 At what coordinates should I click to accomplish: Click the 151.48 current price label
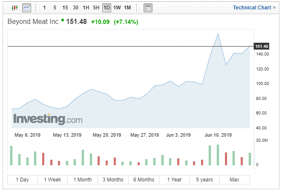pyautogui.click(x=261, y=47)
